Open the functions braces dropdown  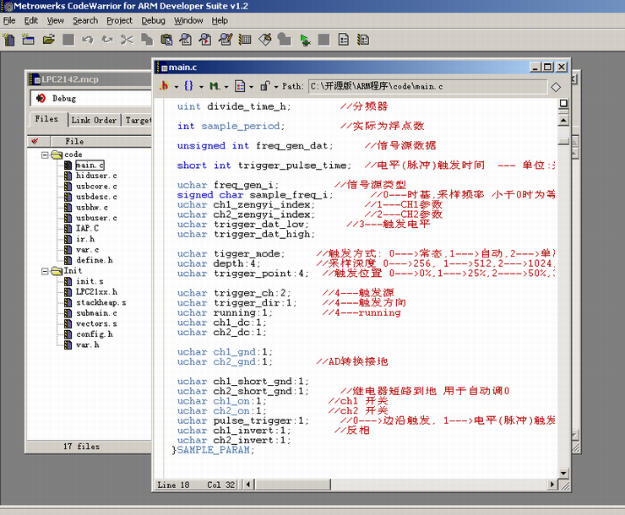pyautogui.click(x=189, y=86)
